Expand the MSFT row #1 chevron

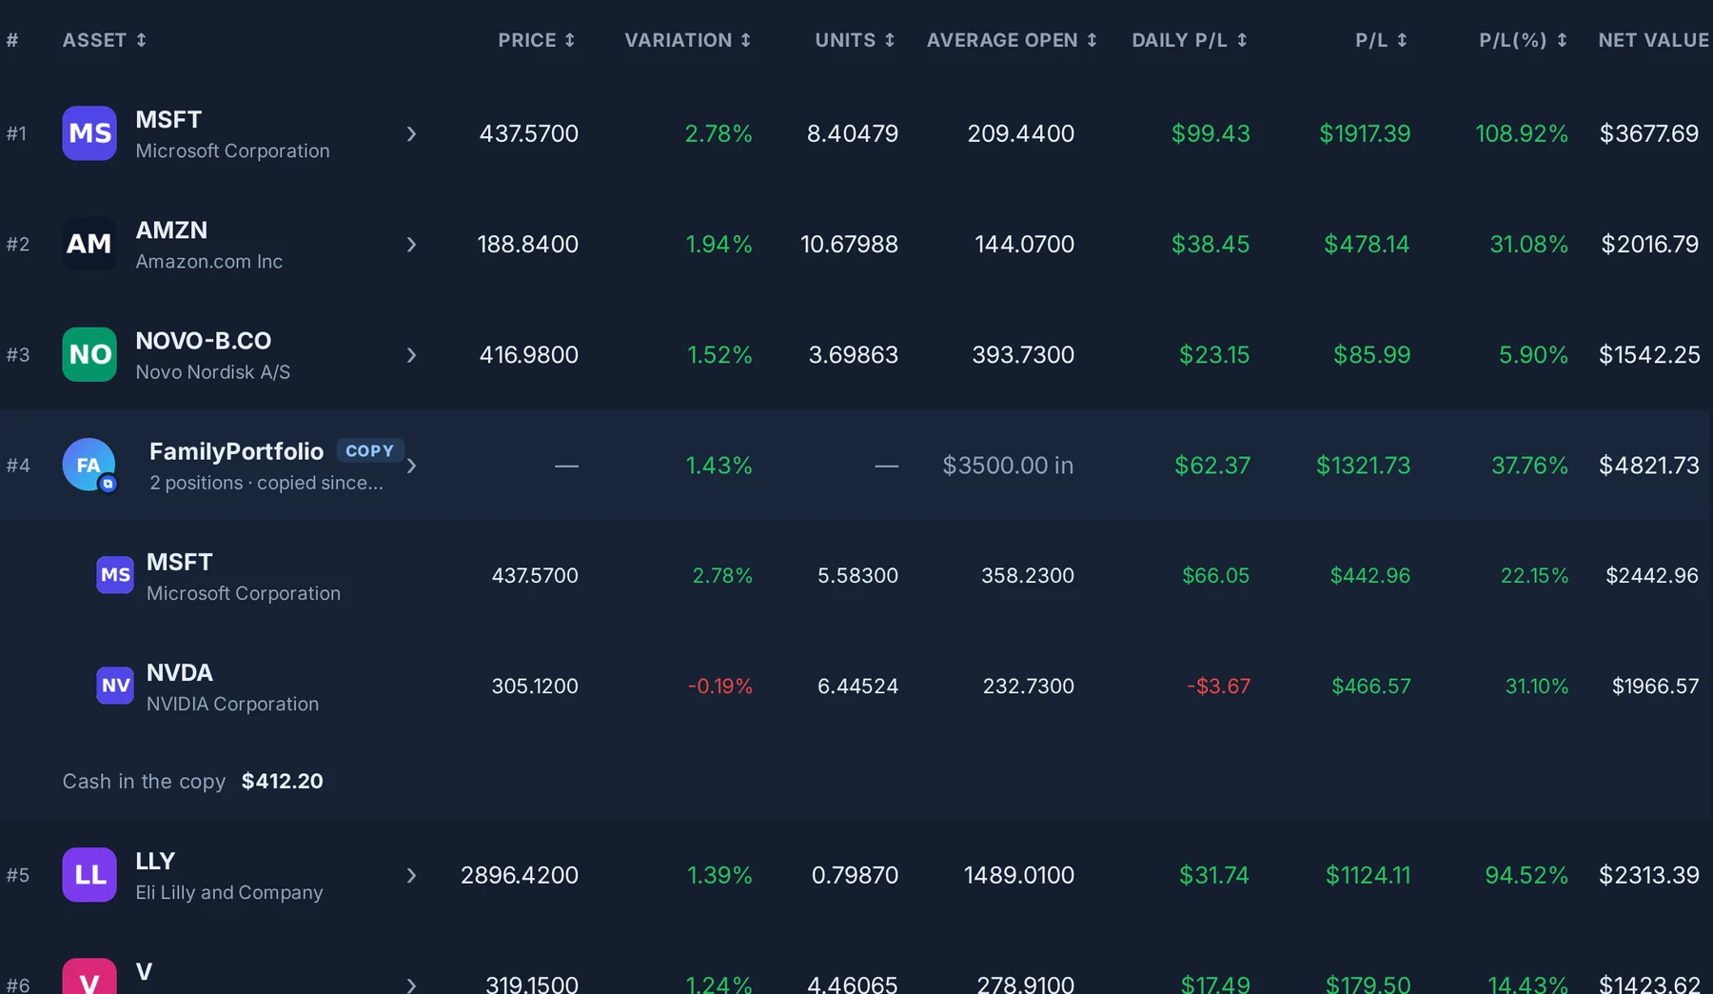(411, 134)
